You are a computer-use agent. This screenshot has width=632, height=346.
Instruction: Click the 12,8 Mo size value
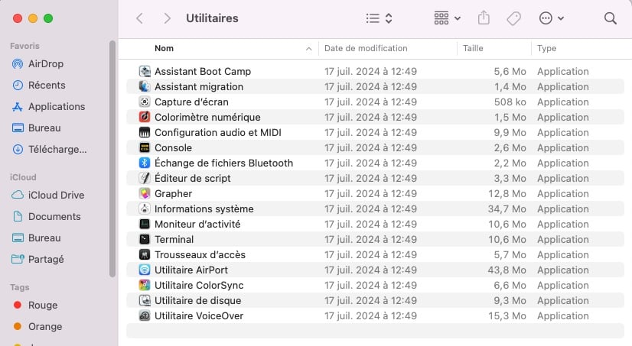click(507, 193)
